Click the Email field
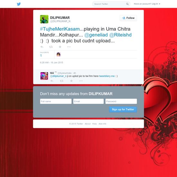The image size is (177, 177). (88, 101)
